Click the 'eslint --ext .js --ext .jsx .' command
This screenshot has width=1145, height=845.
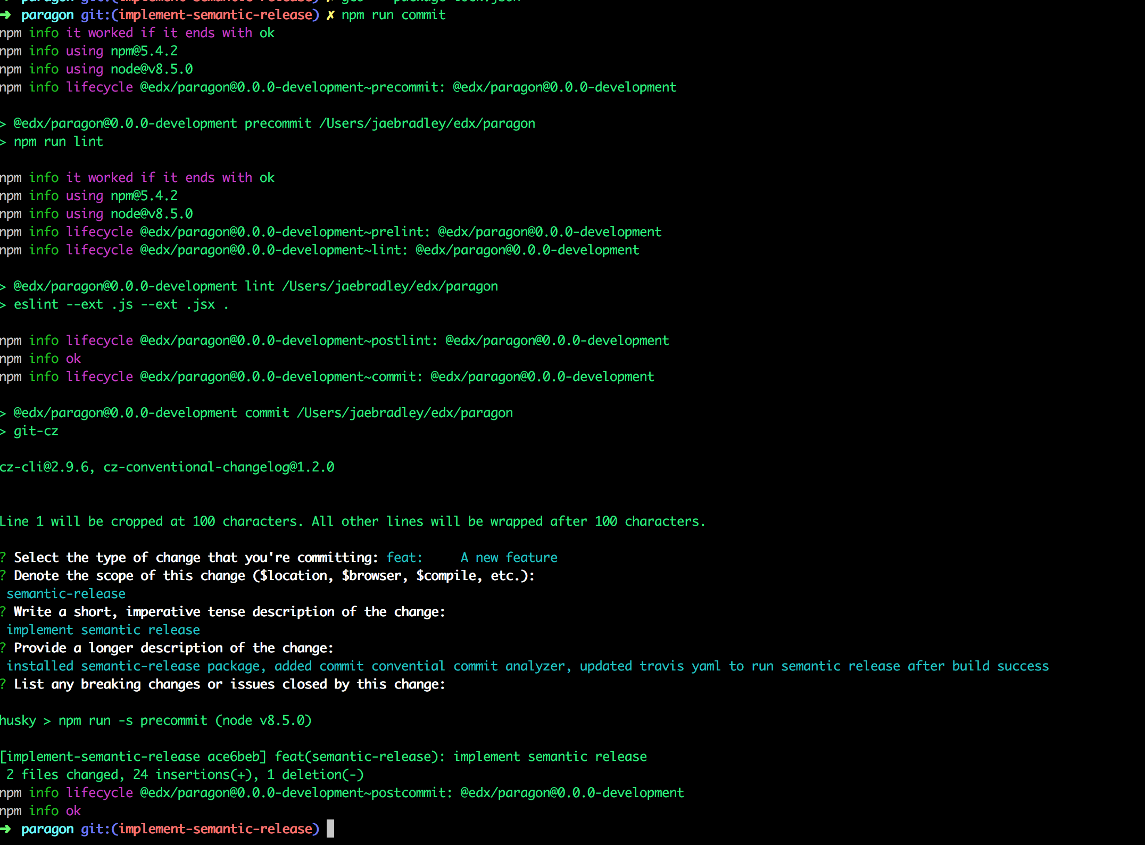point(121,304)
